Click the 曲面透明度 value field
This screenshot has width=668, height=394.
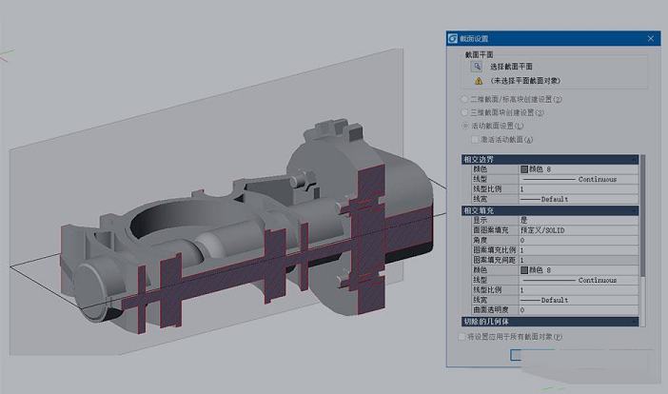576,310
